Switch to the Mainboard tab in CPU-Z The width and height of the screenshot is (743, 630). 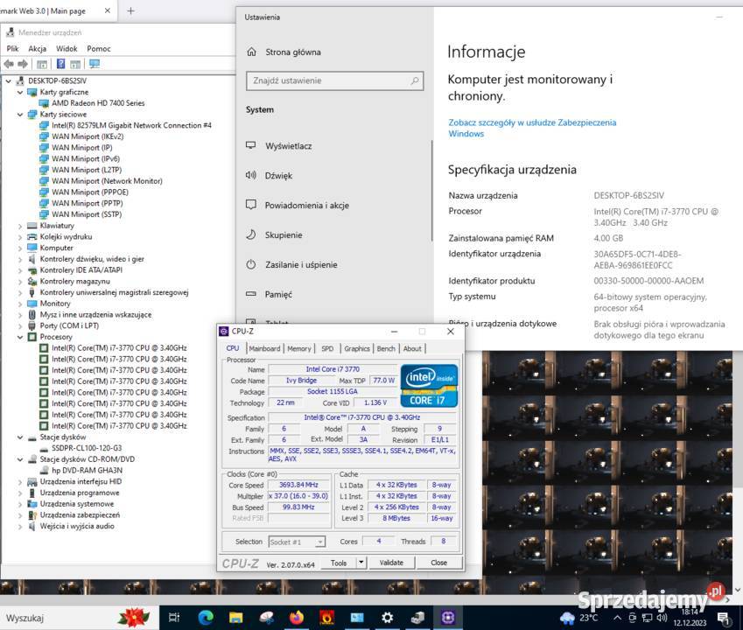pos(264,348)
